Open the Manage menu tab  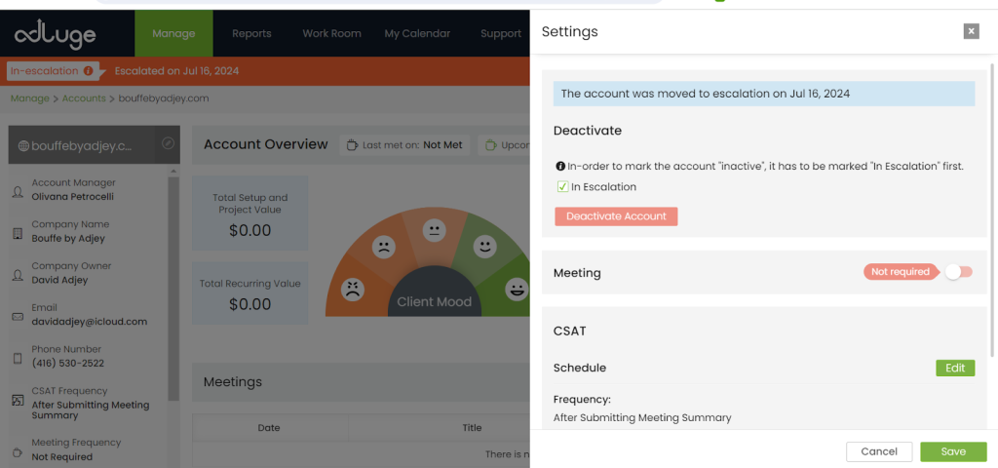point(173,33)
